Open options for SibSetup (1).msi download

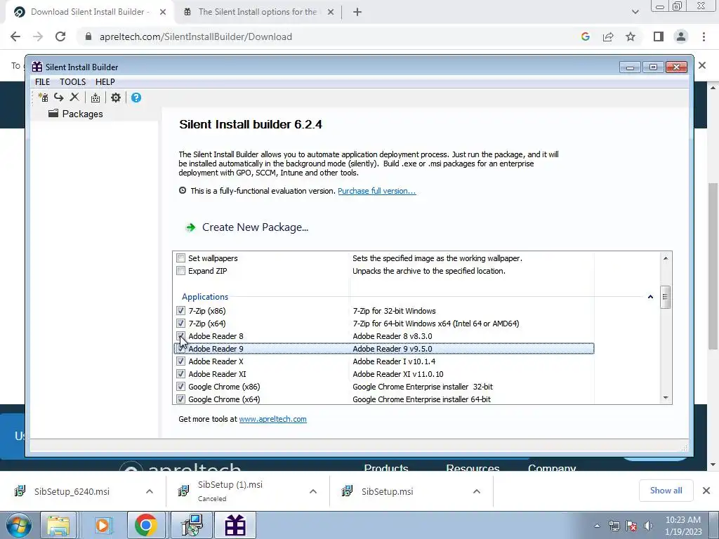click(x=313, y=491)
